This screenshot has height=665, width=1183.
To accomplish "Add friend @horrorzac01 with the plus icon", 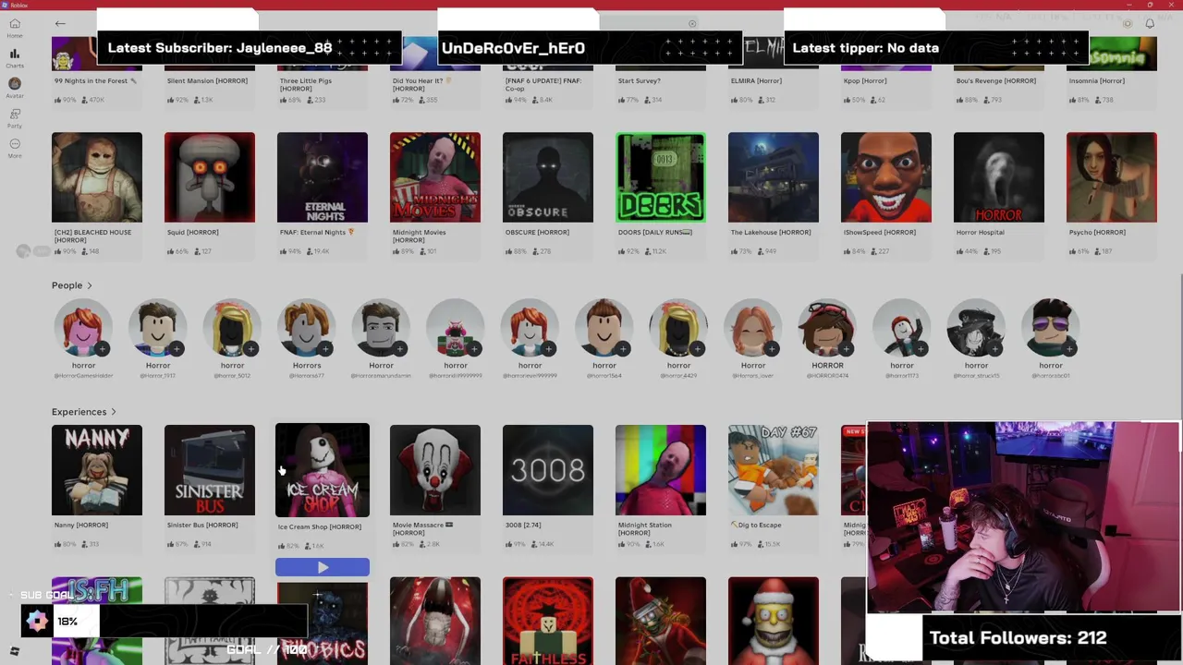I will tap(1069, 349).
